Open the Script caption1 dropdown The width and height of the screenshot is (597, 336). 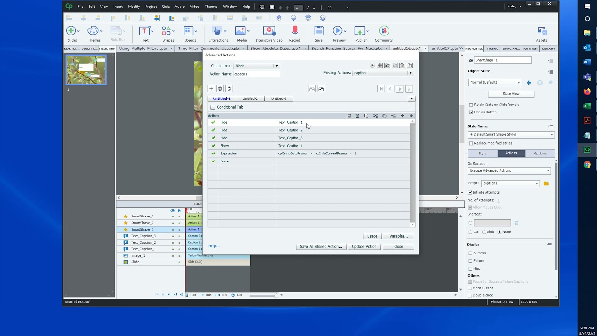510,183
